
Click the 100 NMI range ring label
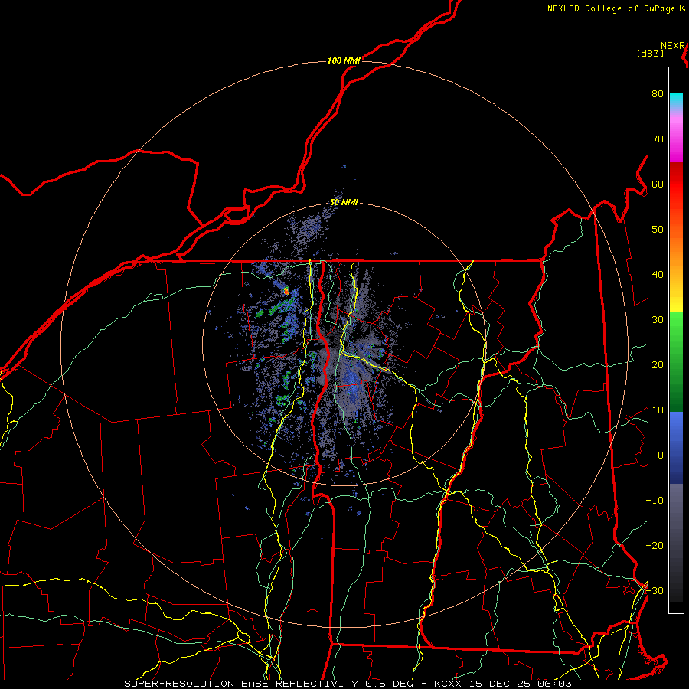click(344, 60)
